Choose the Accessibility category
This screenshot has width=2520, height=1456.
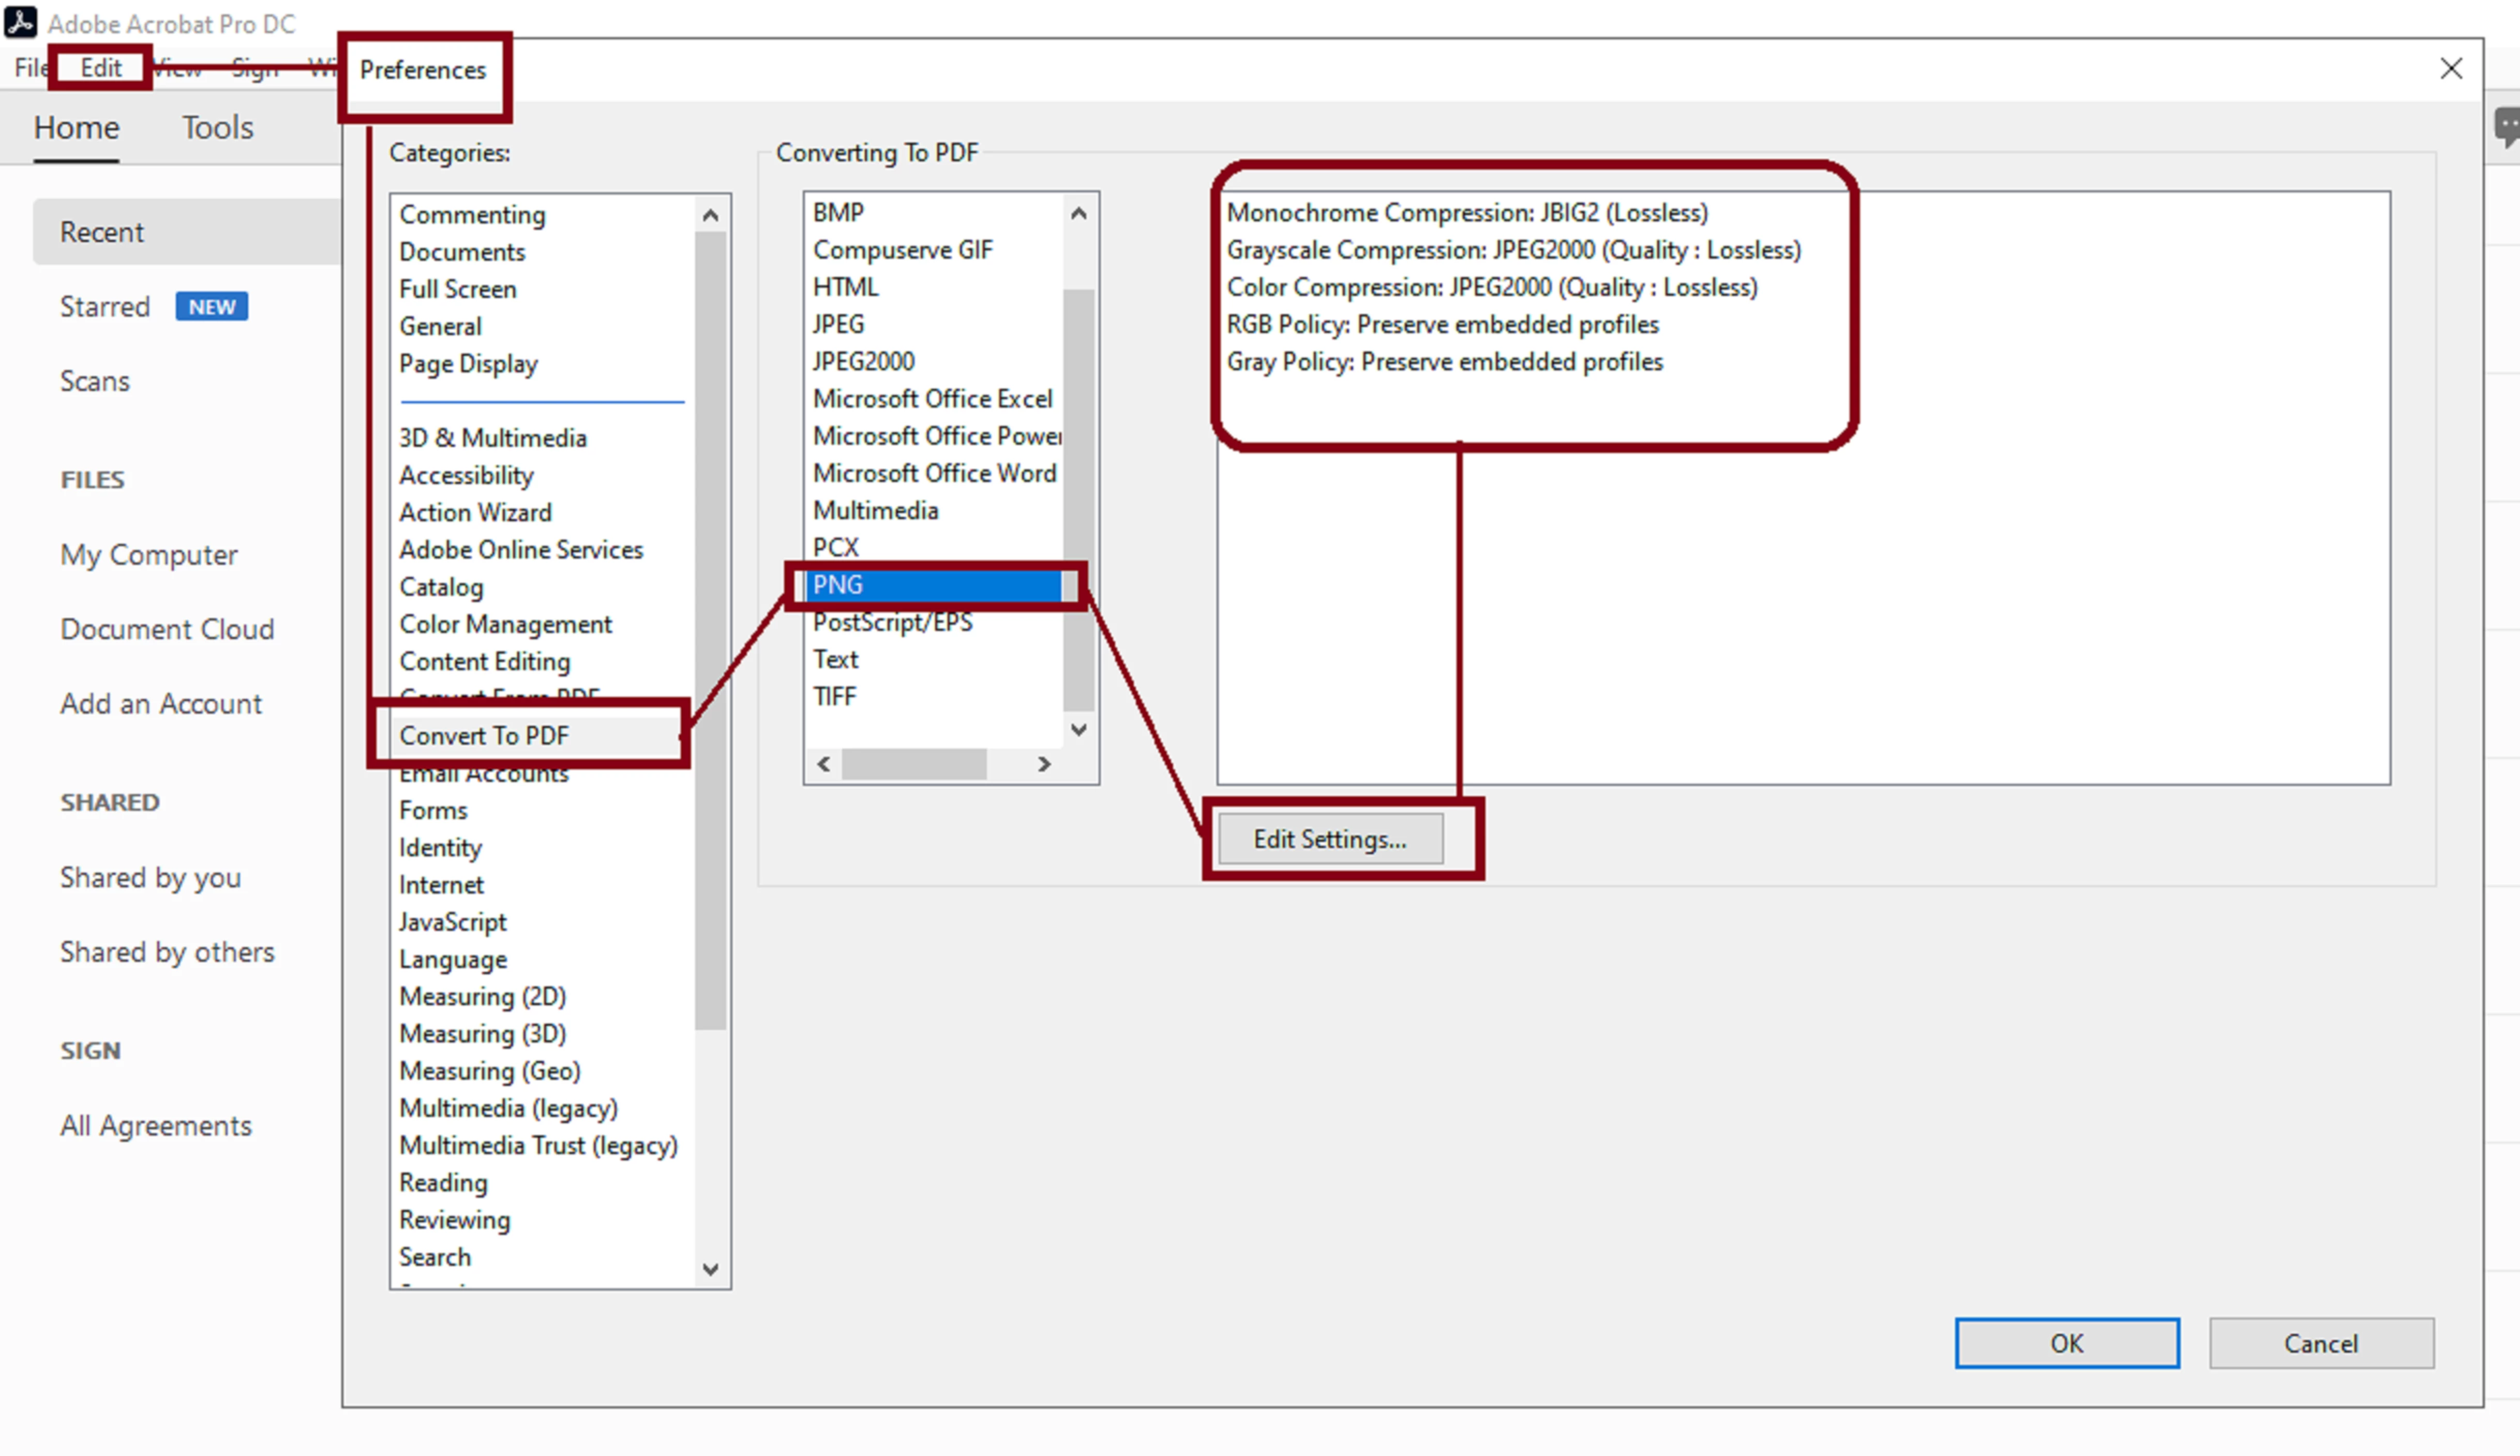tap(466, 476)
